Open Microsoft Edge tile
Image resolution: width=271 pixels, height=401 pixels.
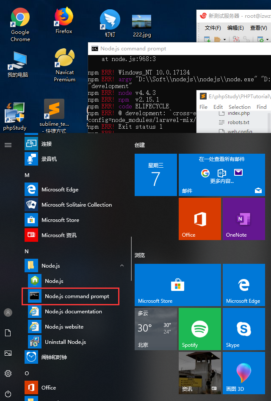coord(243,285)
